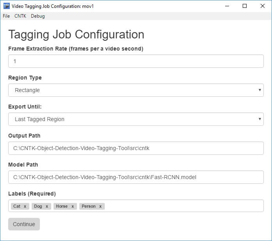Click the Continue button
Screen dimensions: 272x241
[24, 224]
